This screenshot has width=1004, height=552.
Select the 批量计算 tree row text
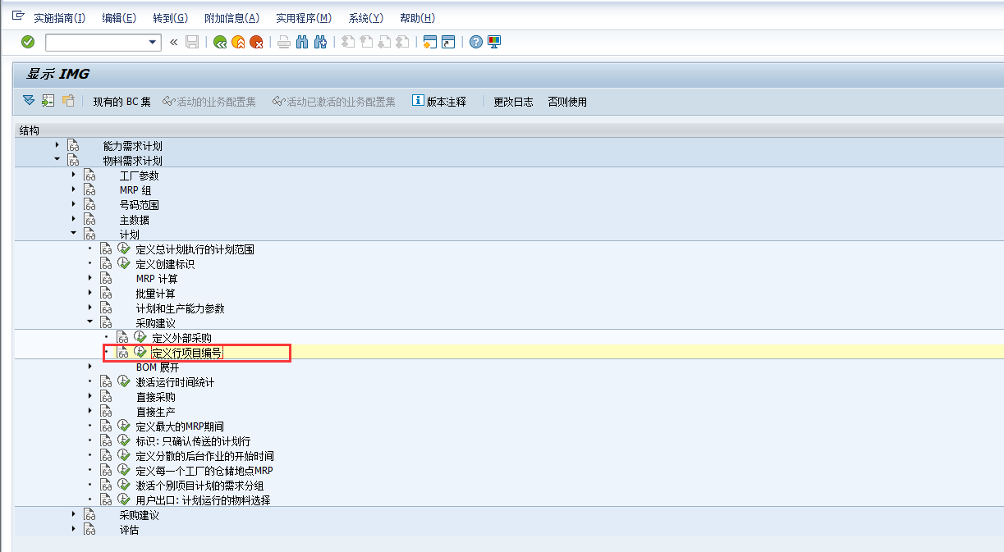(155, 294)
